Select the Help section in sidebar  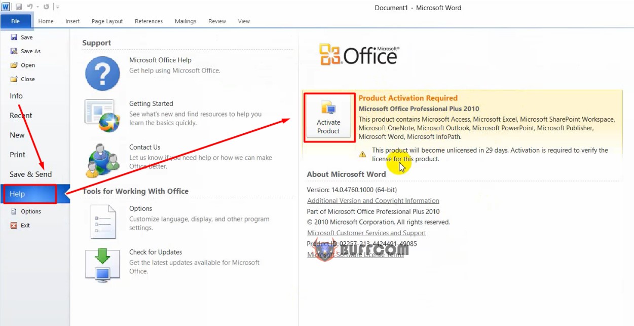coord(35,194)
